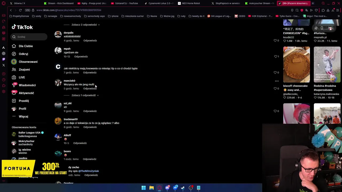
Task: Open MokrySuchar sucharshoty followed account
Action: [24, 143]
